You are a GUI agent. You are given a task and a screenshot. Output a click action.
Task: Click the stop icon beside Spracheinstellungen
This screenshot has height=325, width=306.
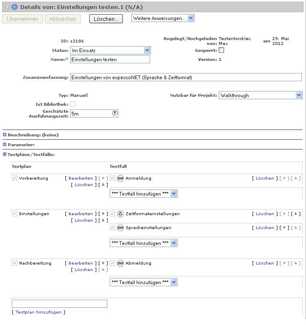click(x=120, y=228)
